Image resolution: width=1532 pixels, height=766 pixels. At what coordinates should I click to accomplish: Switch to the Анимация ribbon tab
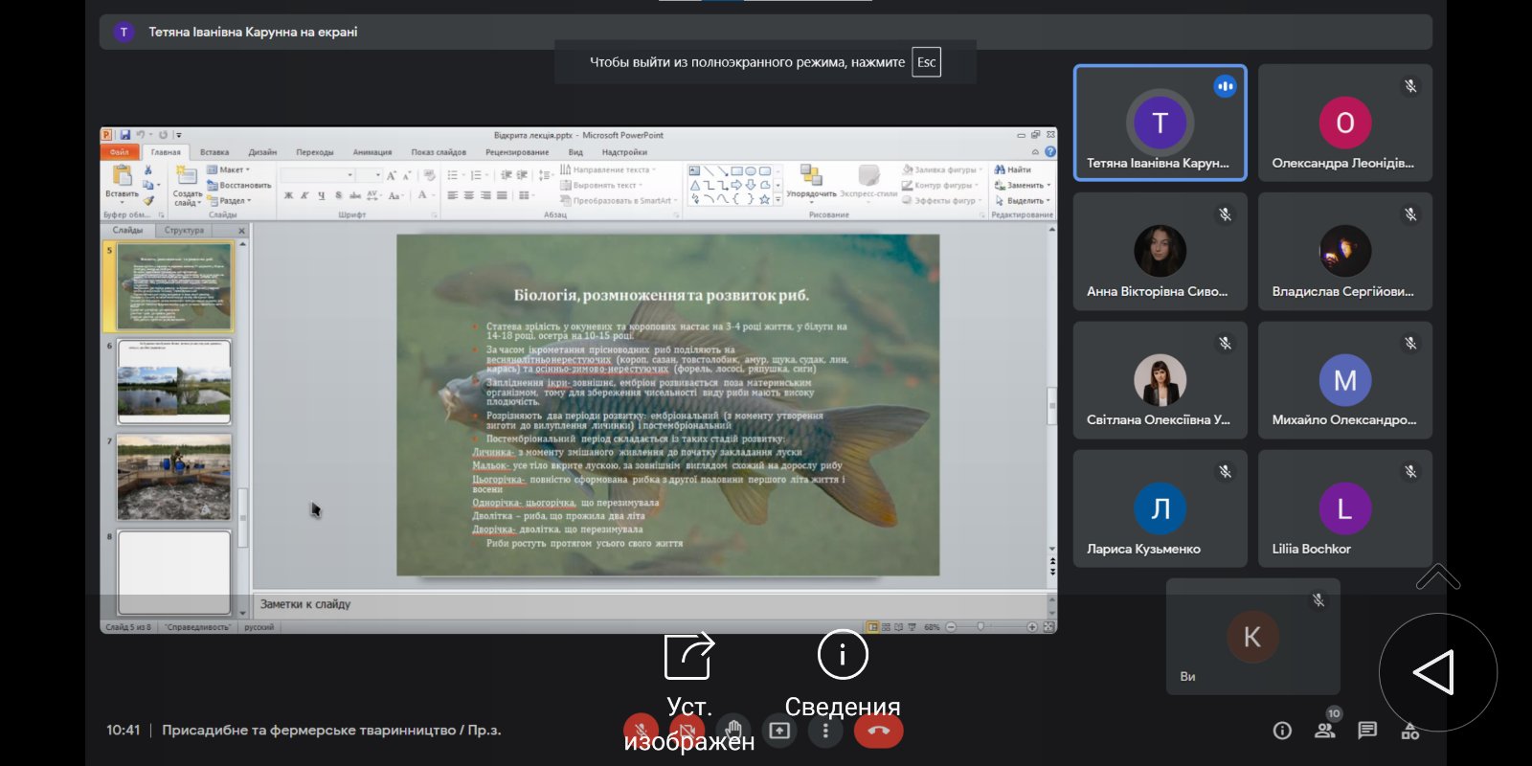(372, 151)
